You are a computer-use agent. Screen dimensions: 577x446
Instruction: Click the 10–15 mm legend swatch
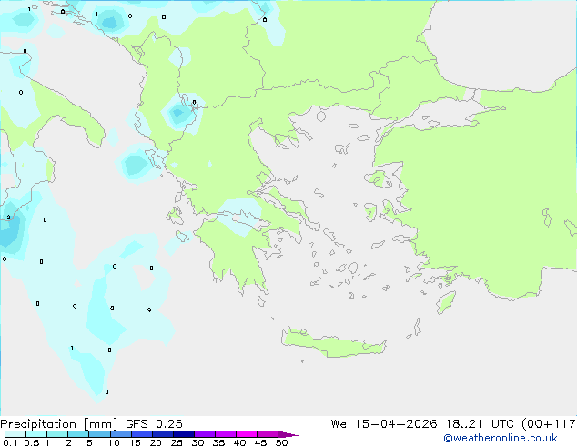coord(120,434)
